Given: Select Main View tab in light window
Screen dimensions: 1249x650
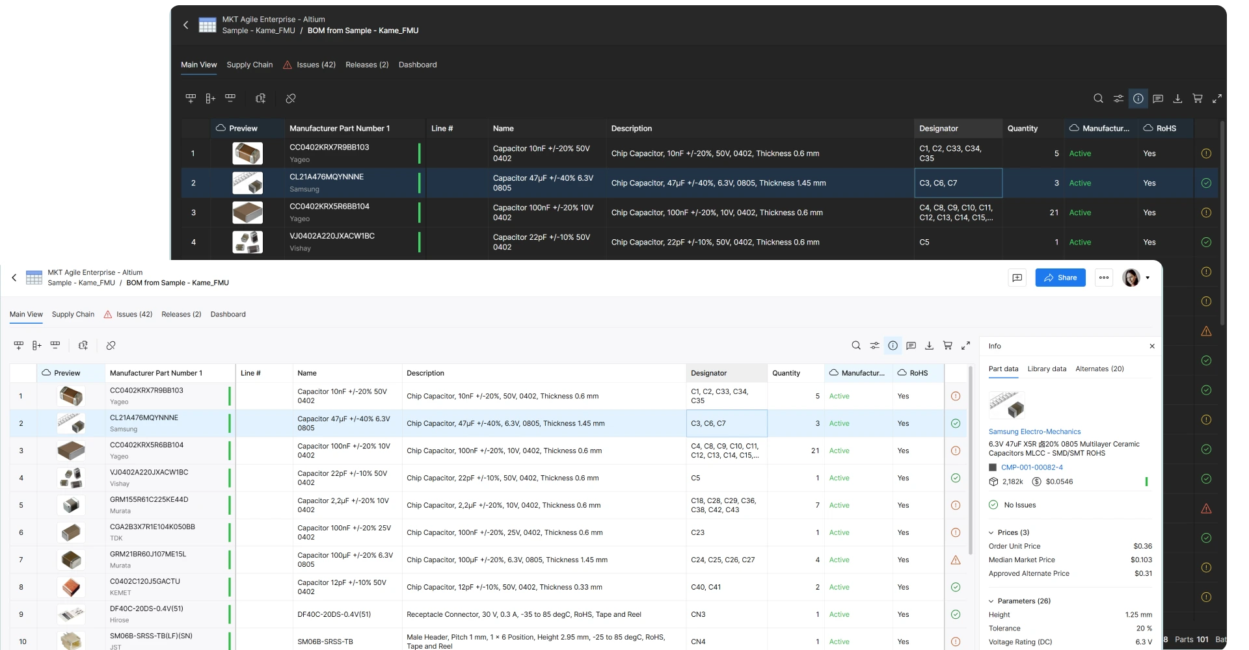Looking at the screenshot, I should click(26, 314).
